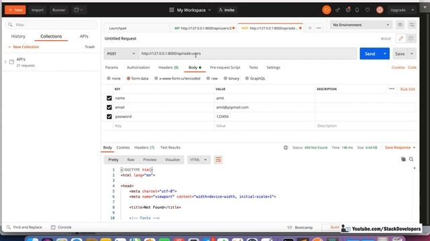Uncheck the password parameter checkbox
Screen dimensions: 430x241
[x=109, y=116]
